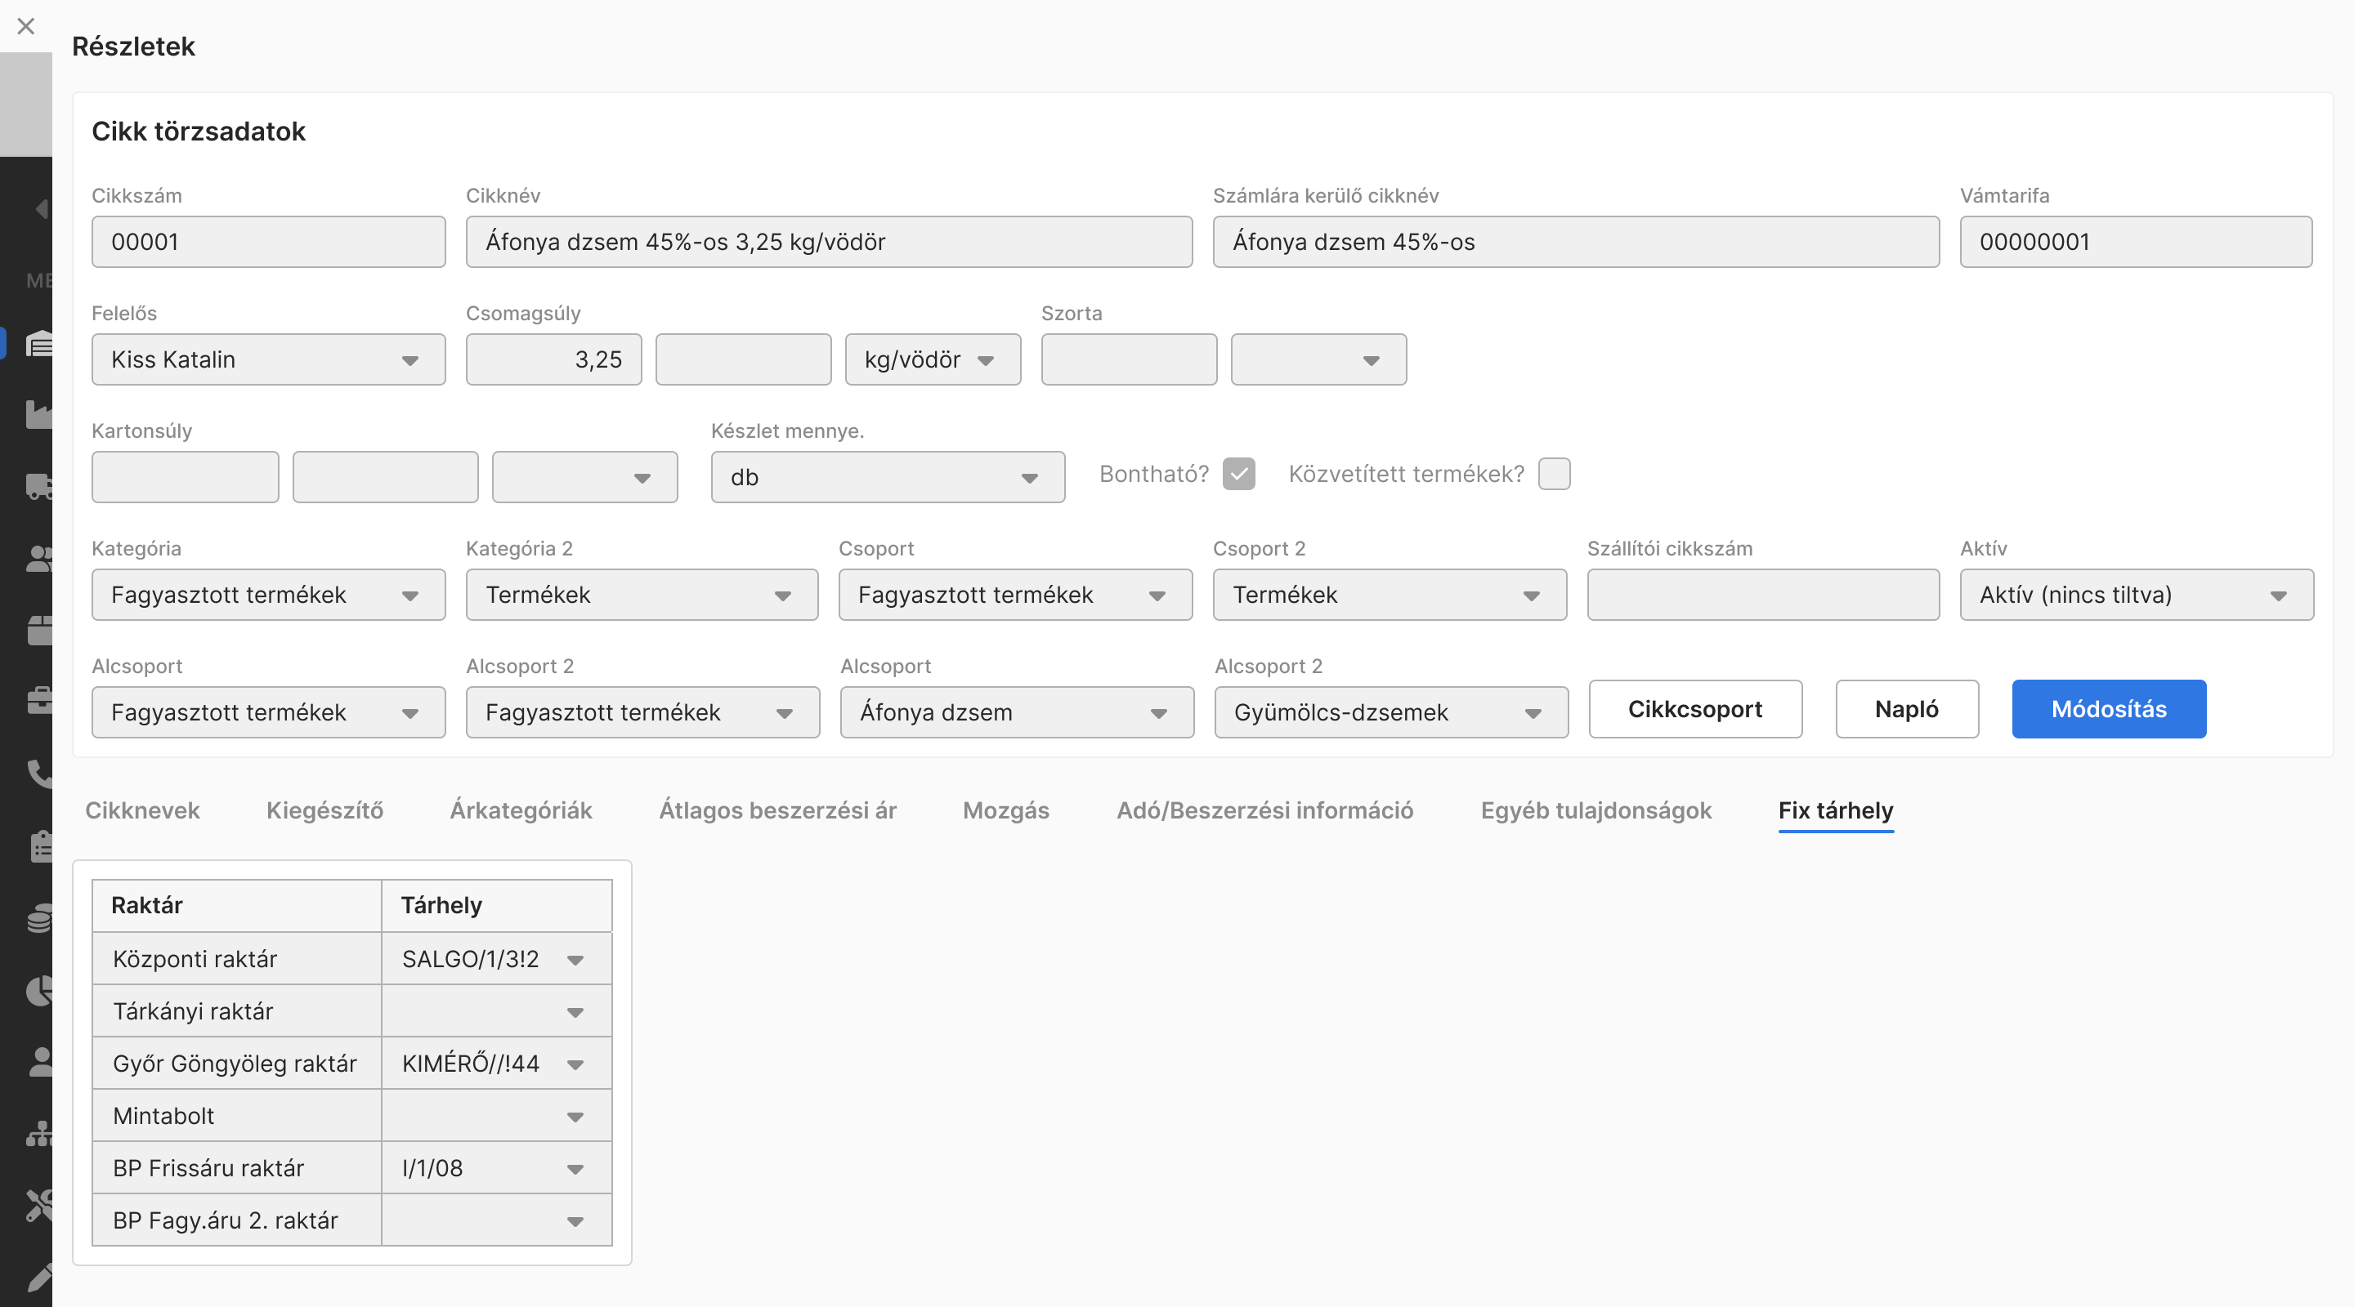Switch to the Átlagos beszerzési ár tab

(777, 811)
